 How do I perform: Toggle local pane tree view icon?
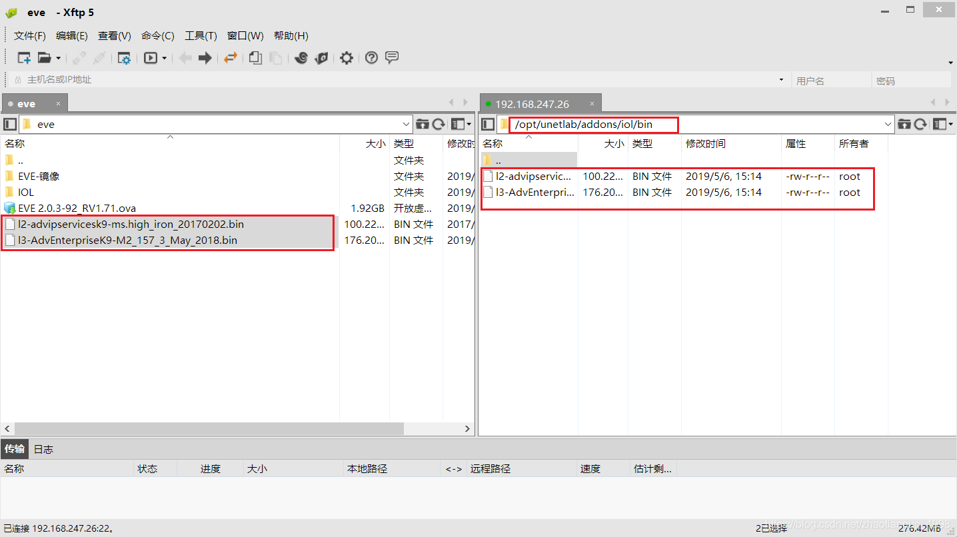(10, 124)
